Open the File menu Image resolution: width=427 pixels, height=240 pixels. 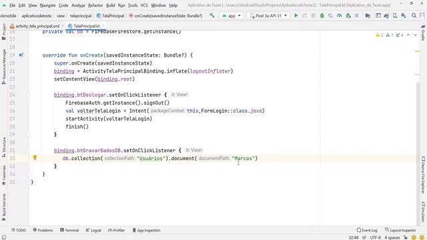point(12,5)
